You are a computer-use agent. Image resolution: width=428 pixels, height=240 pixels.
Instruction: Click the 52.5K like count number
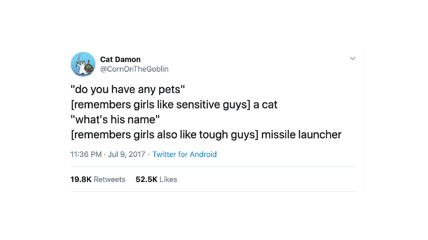pos(146,179)
